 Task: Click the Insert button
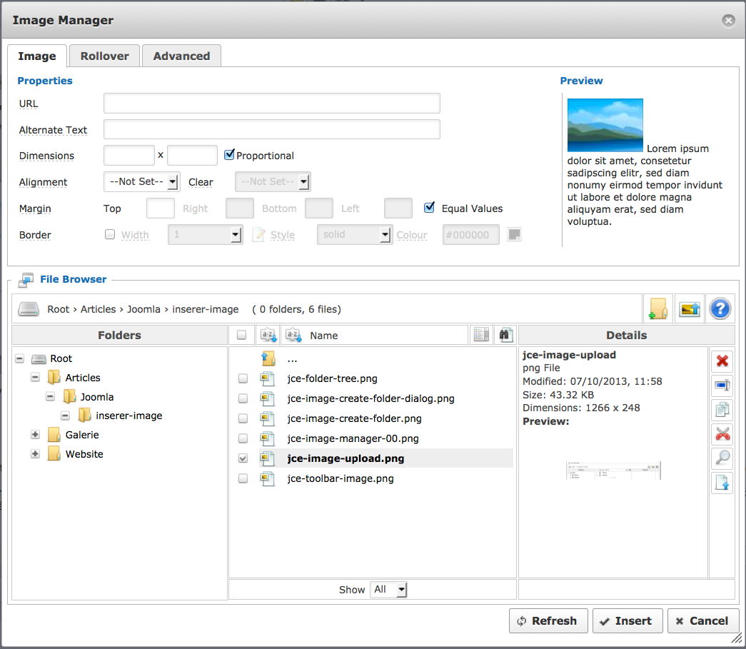[x=627, y=621]
